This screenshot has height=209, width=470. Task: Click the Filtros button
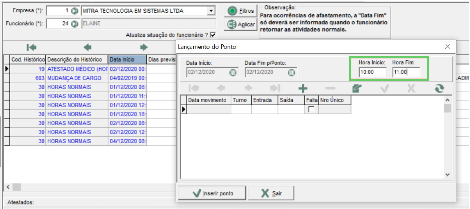click(x=241, y=11)
